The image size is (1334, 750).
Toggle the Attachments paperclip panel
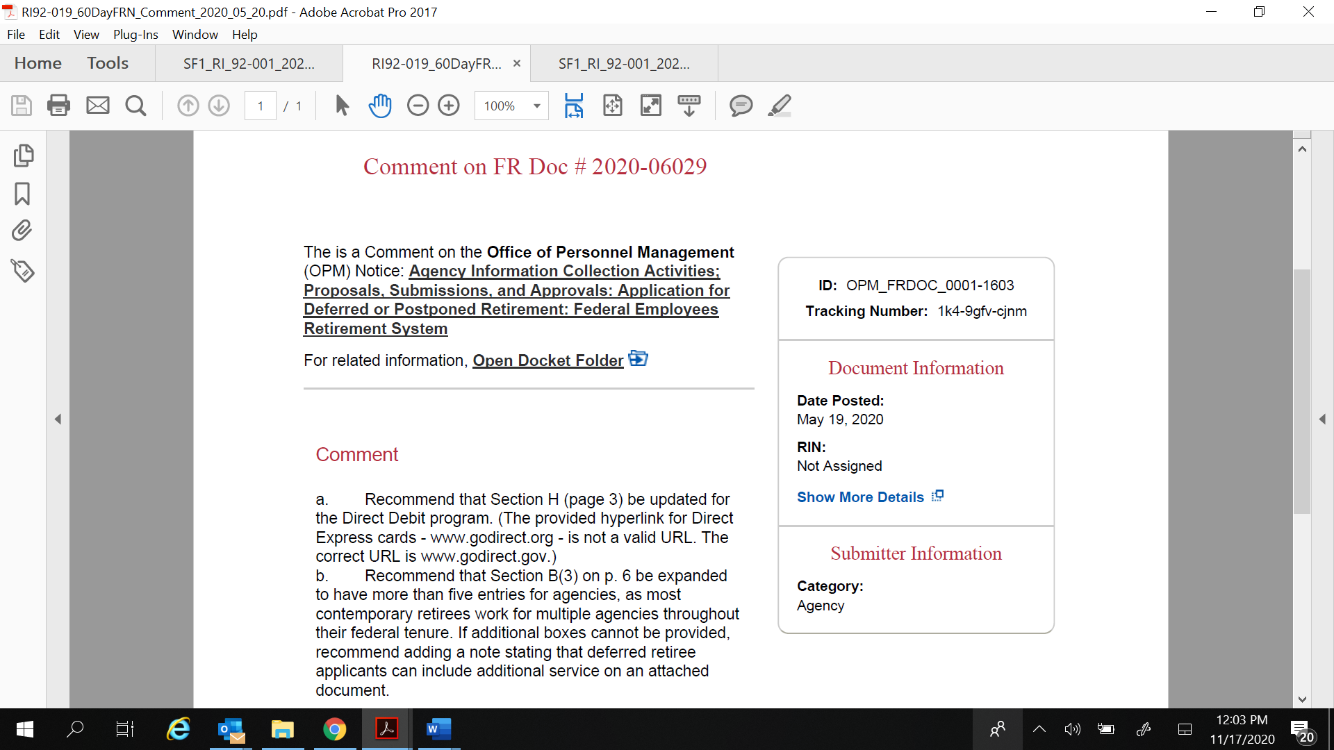click(x=22, y=231)
